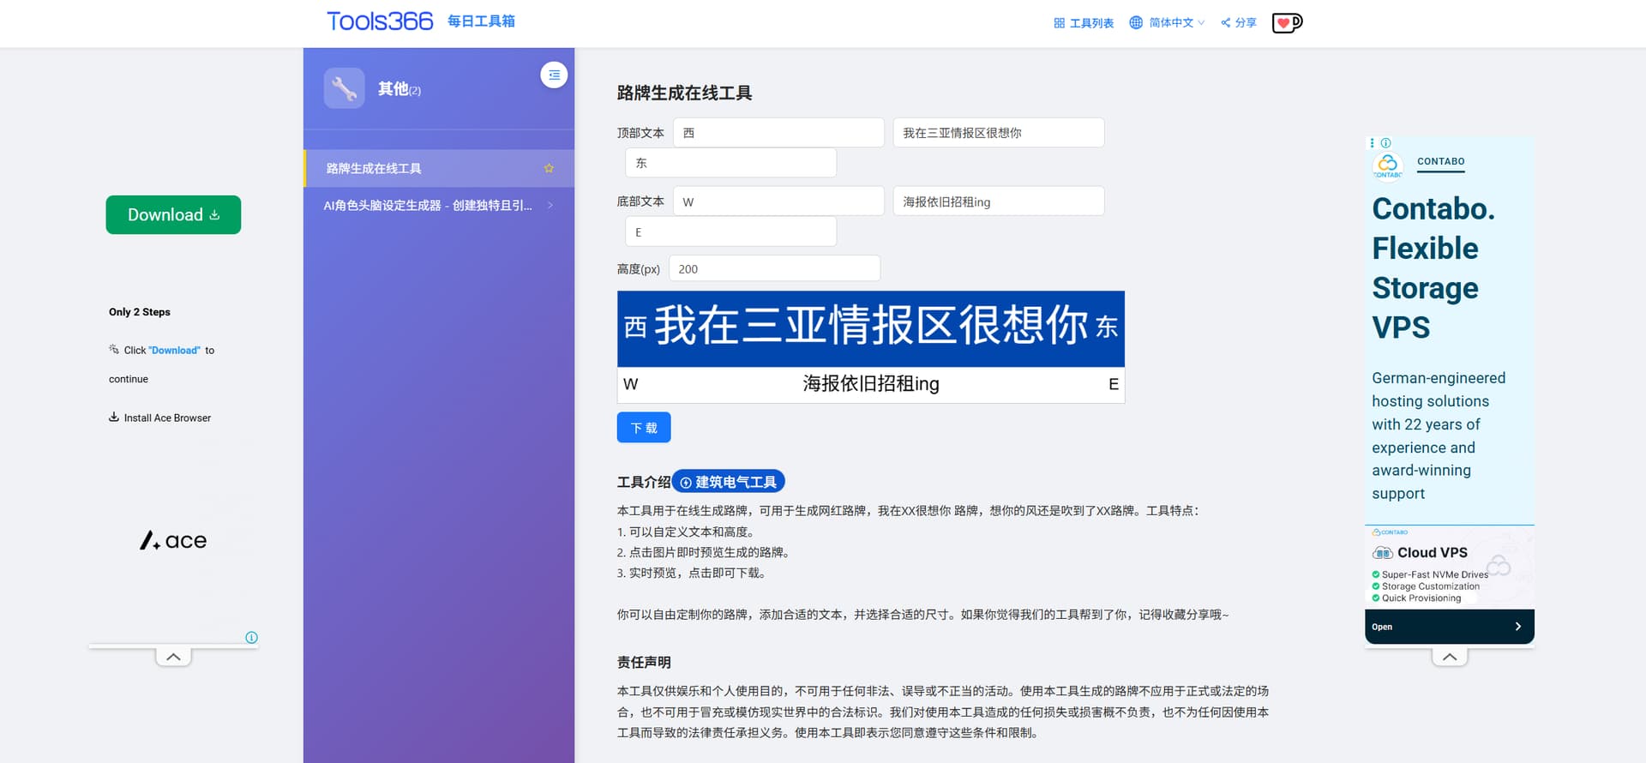Screen dimensions: 1646x763
Task: Open the 简体中文 language dropdown
Action: (x=1167, y=22)
